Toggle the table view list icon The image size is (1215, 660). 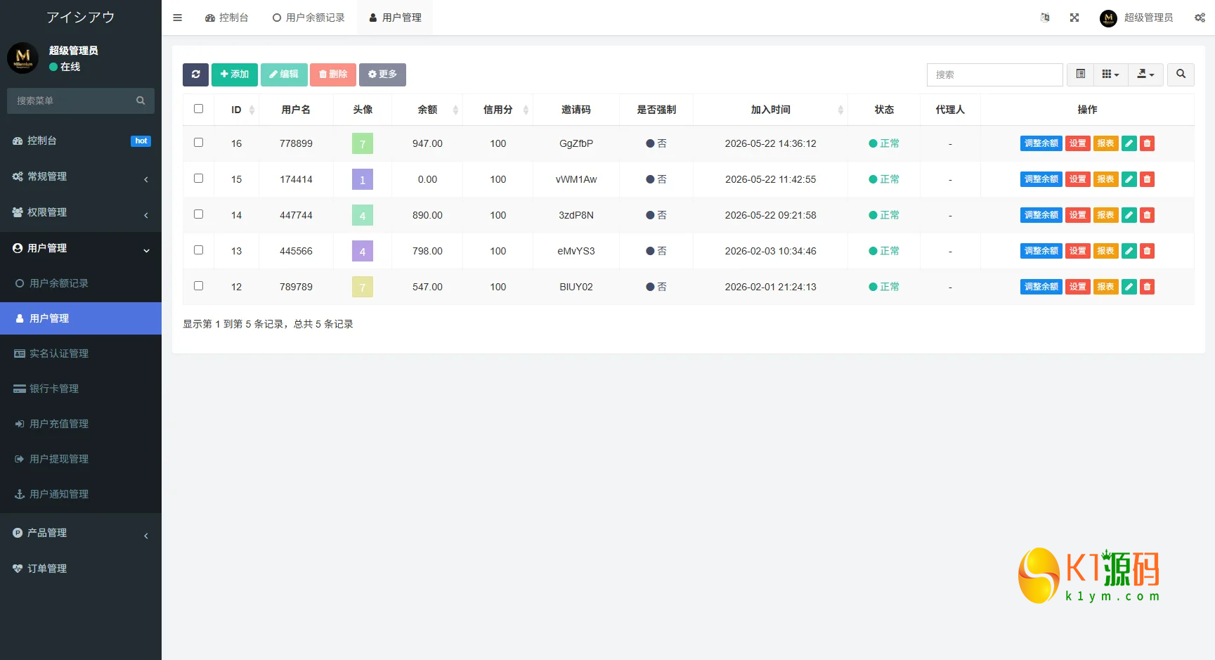click(x=1080, y=75)
